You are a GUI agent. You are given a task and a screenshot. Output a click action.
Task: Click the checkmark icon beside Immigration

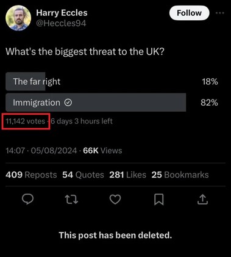pos(68,103)
